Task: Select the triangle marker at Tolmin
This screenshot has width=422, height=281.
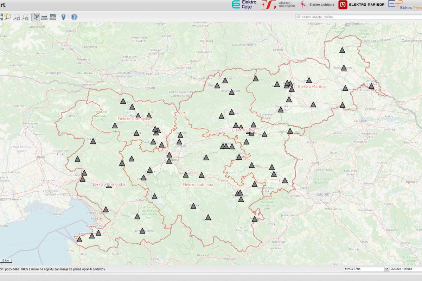Action: pos(93,141)
